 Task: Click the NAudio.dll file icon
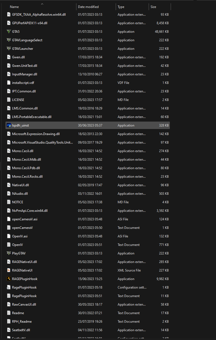9,194
